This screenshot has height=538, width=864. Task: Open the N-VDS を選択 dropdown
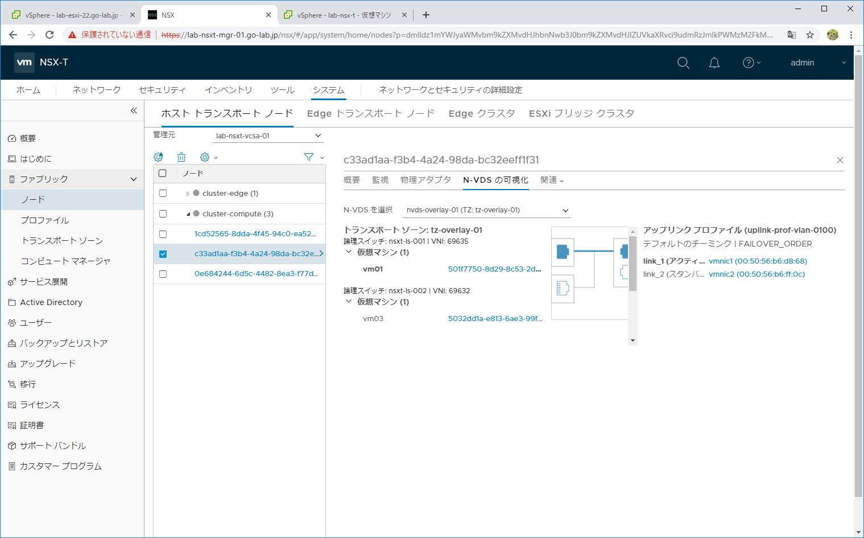point(487,210)
